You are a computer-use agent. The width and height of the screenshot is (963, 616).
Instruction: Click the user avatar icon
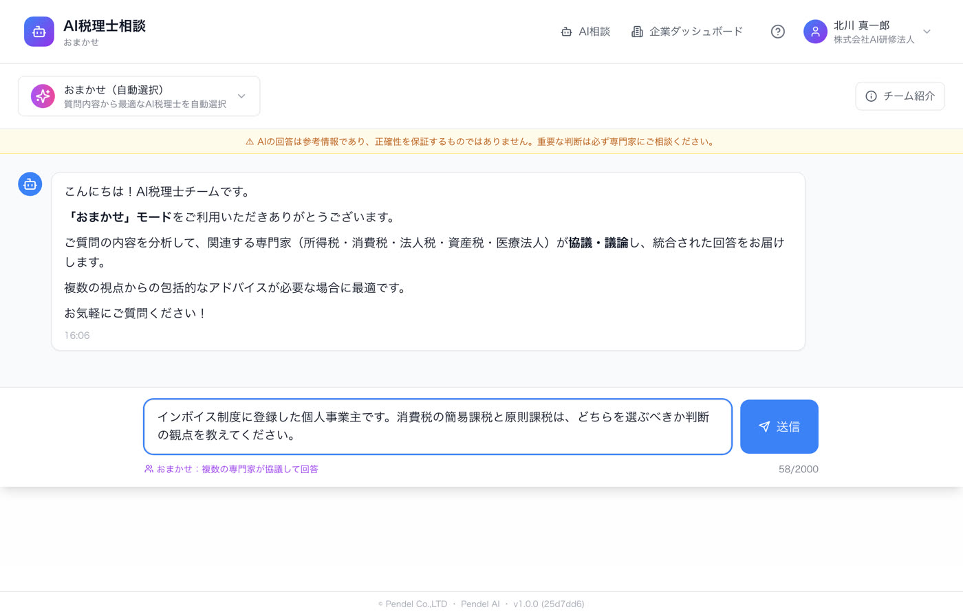[815, 32]
